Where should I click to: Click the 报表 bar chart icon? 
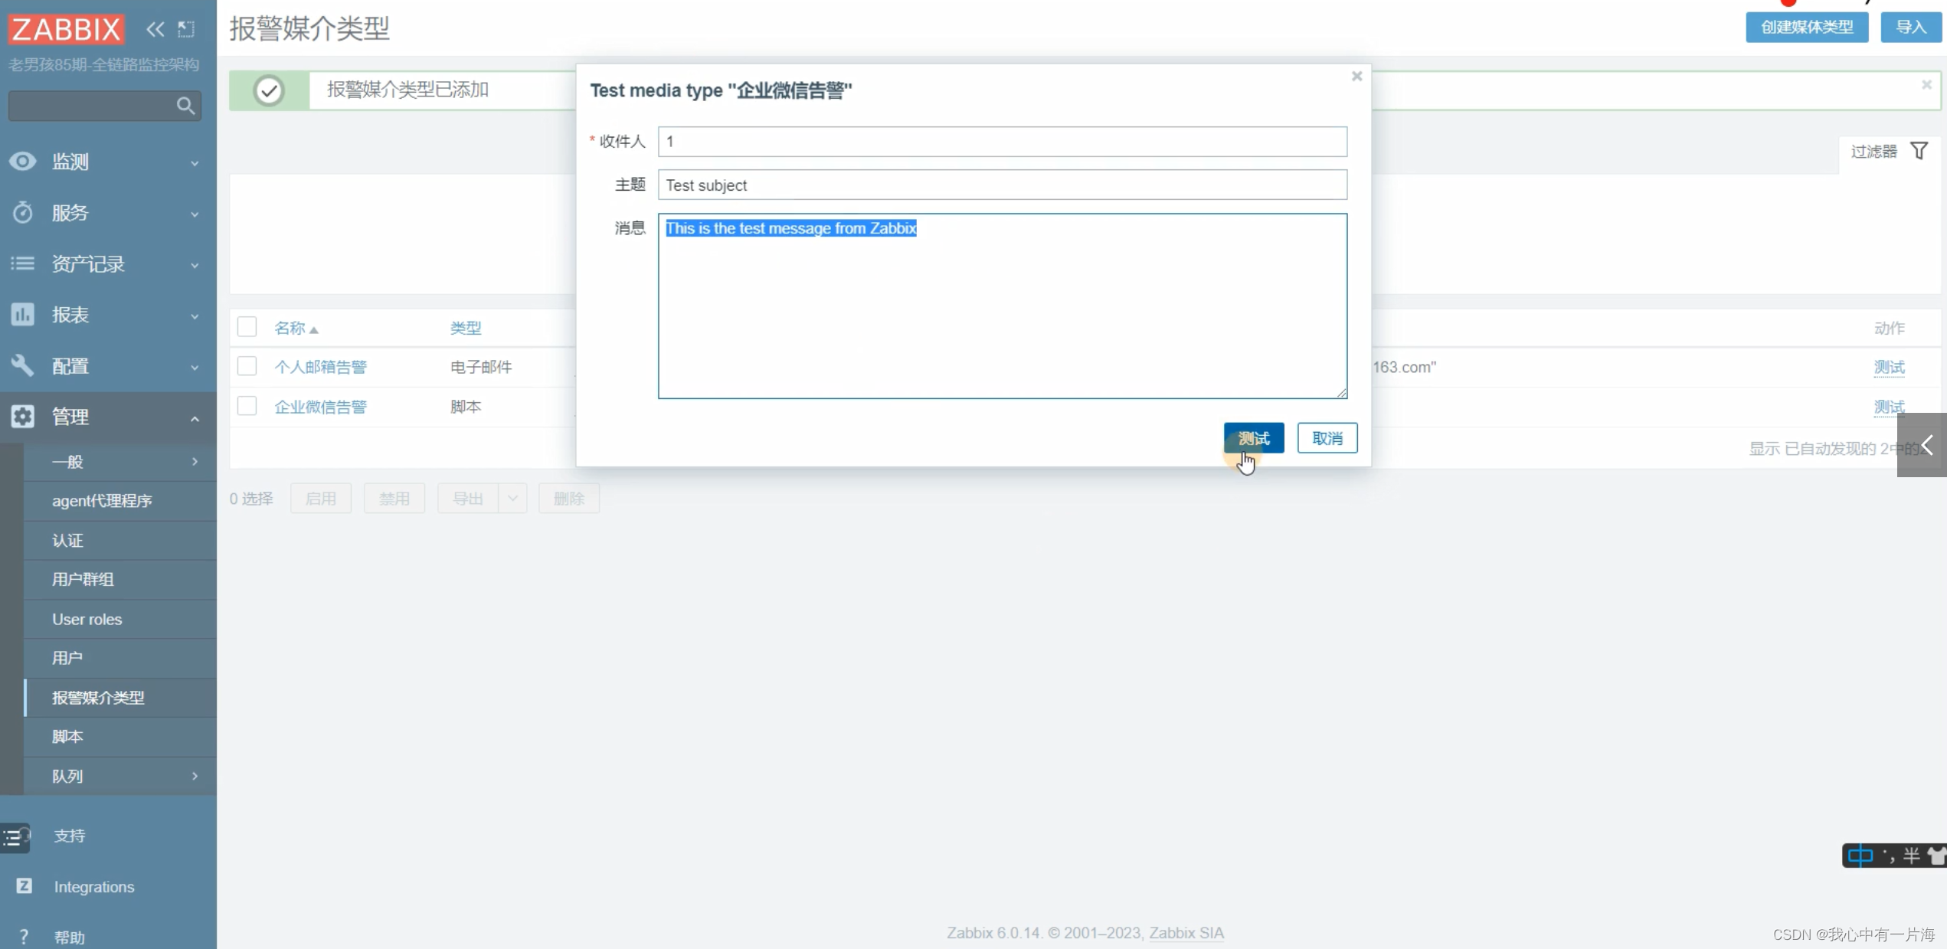(23, 314)
